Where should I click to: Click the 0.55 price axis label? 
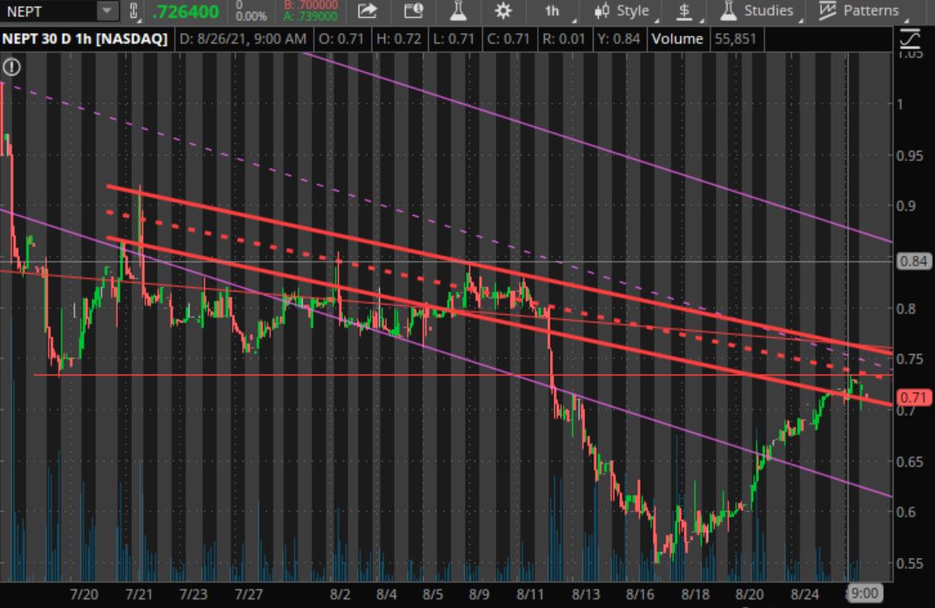pos(910,563)
